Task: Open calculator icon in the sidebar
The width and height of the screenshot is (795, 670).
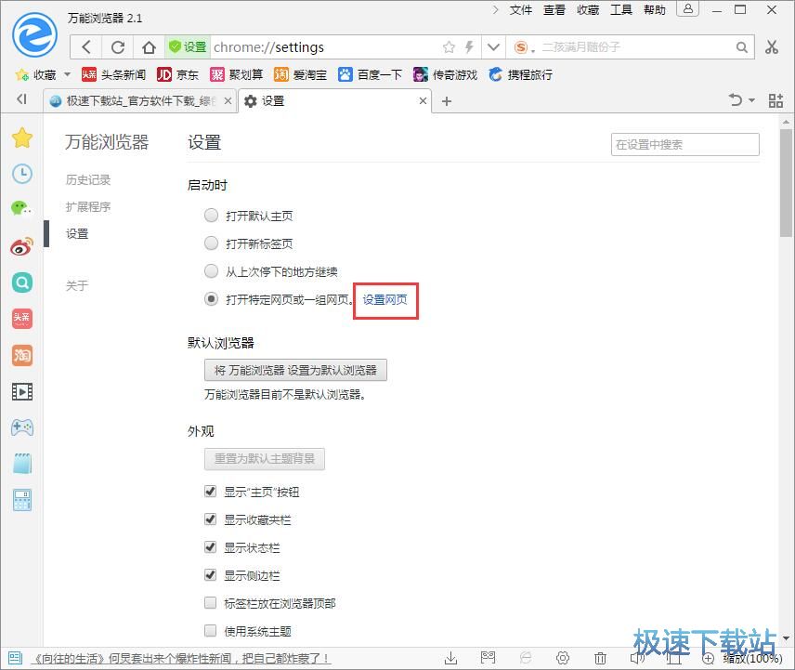Action: click(21, 500)
